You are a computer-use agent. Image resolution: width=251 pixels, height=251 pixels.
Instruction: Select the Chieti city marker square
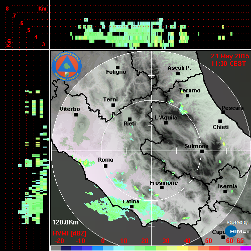tap(220, 121)
